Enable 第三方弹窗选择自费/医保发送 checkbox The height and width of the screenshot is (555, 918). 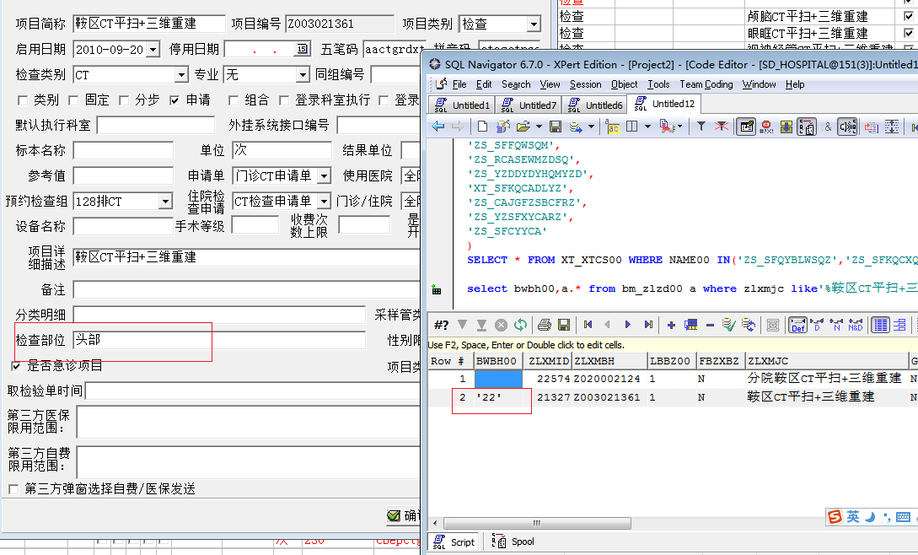pos(13,488)
